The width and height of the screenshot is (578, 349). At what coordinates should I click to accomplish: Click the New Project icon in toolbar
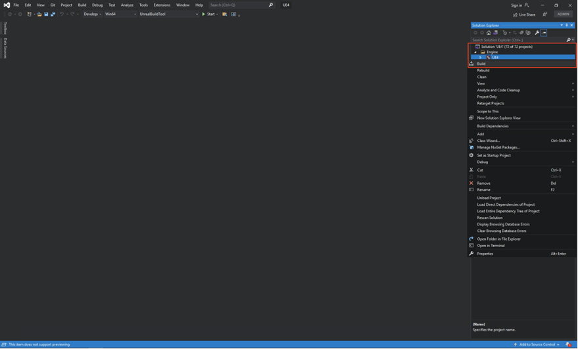pyautogui.click(x=29, y=14)
